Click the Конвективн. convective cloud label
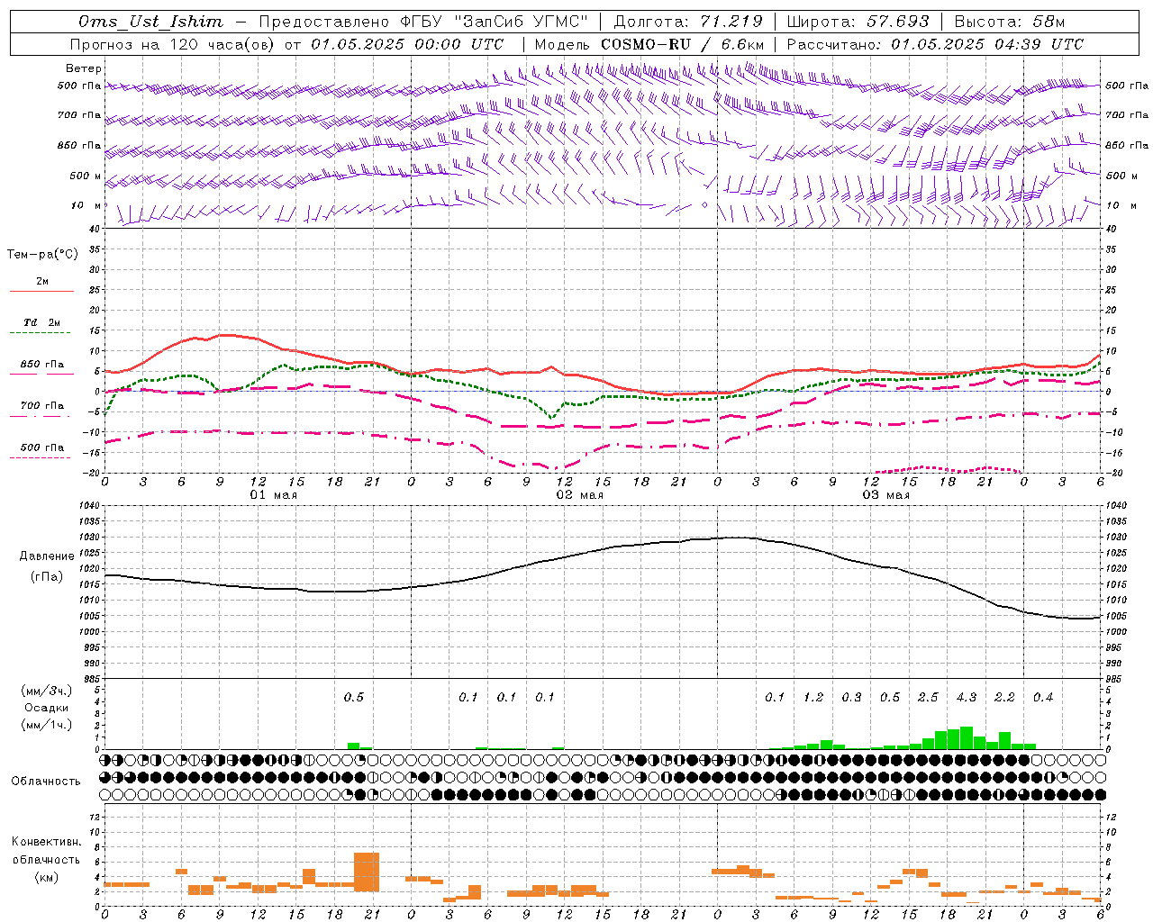This screenshot has height=922, width=1153. [47, 842]
